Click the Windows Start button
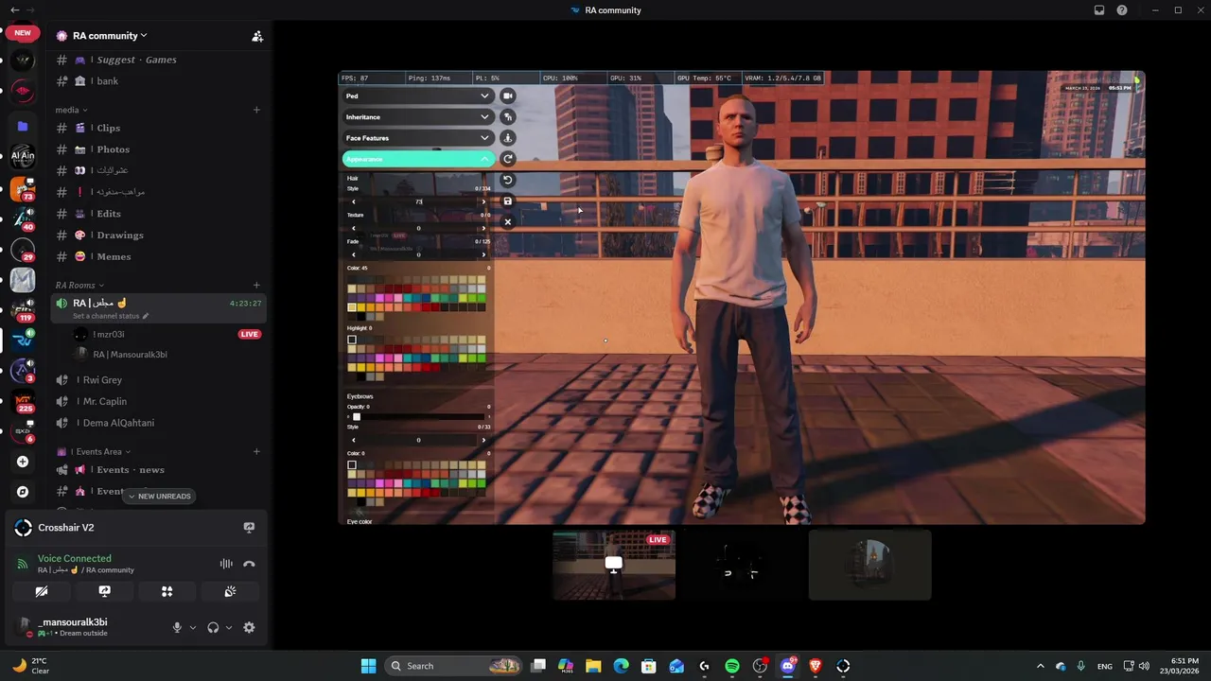The image size is (1211, 681). click(x=368, y=666)
